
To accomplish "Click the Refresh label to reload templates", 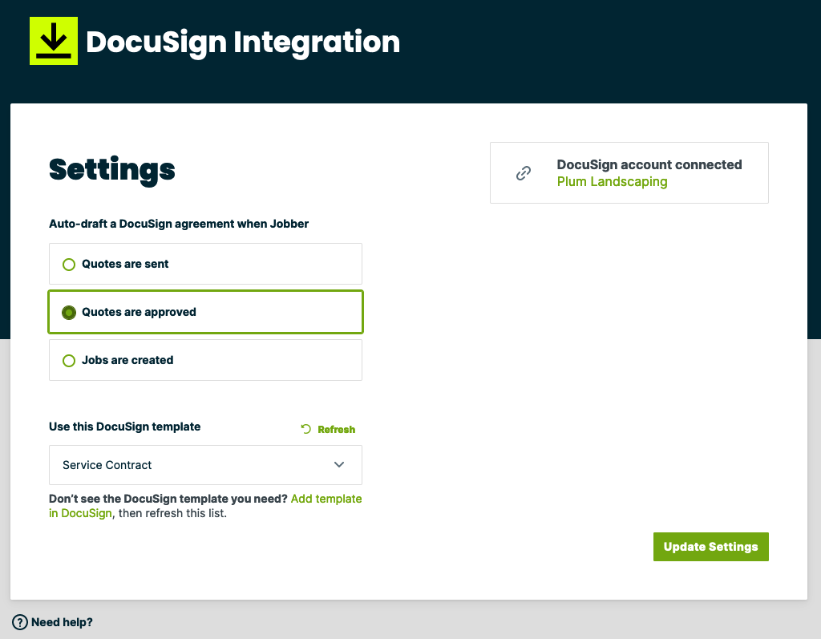I will (x=337, y=429).
